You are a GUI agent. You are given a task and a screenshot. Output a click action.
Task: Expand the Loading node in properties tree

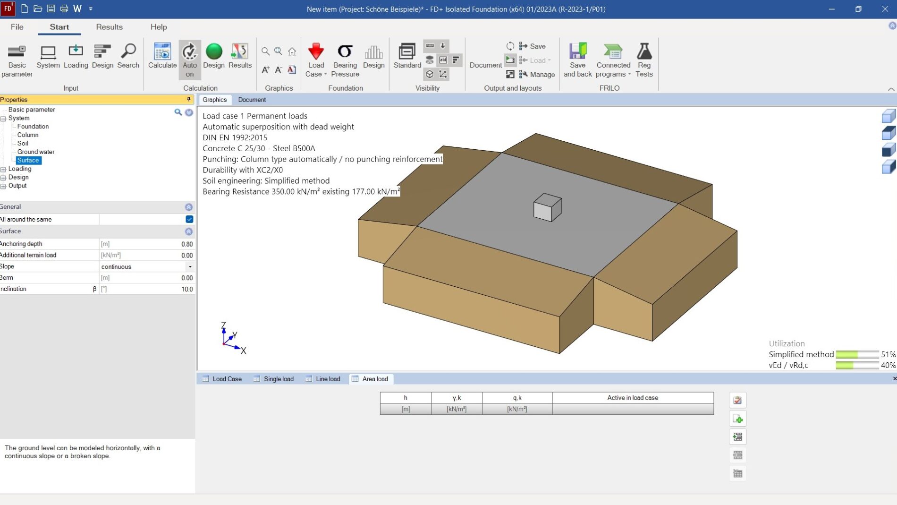click(x=4, y=169)
